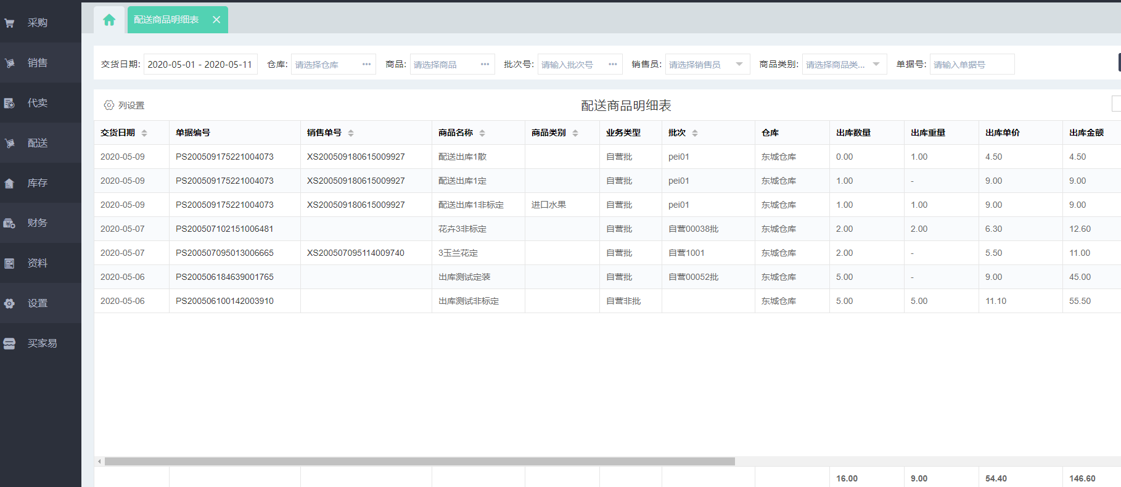Click the 财务 finance sidebar icon
The image size is (1121, 487).
(9, 223)
